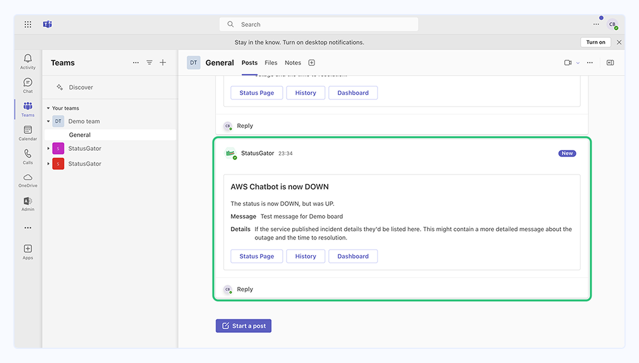Start a meeting with the video camera icon

pos(568,62)
